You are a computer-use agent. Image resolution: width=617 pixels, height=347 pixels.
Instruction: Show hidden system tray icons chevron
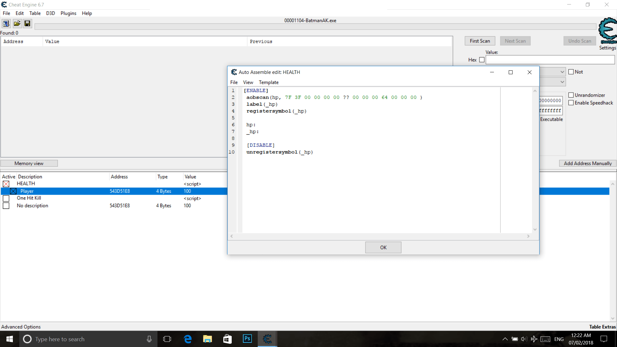click(x=505, y=339)
